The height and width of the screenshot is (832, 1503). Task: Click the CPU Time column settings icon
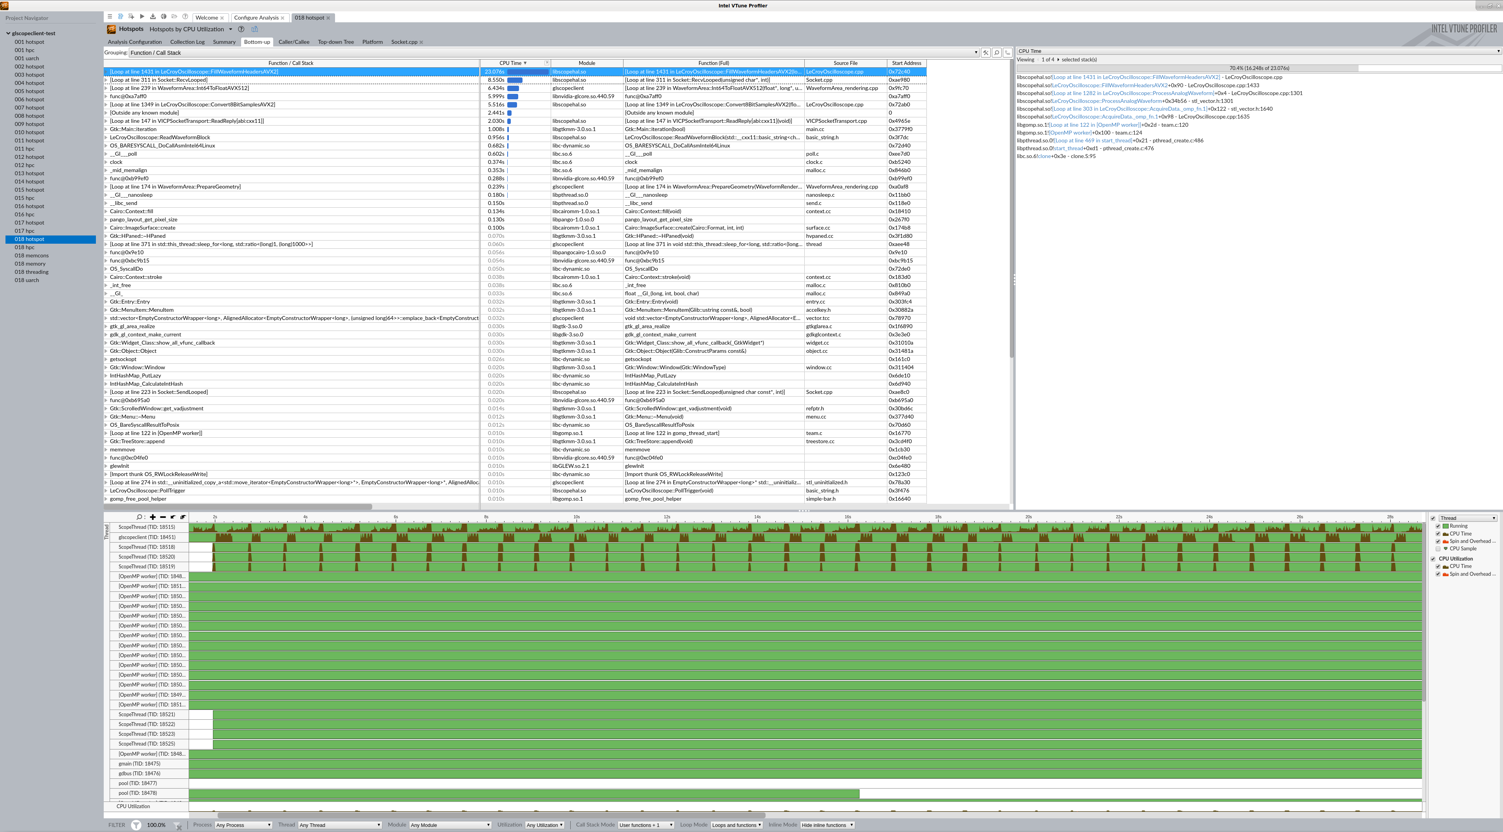(547, 63)
